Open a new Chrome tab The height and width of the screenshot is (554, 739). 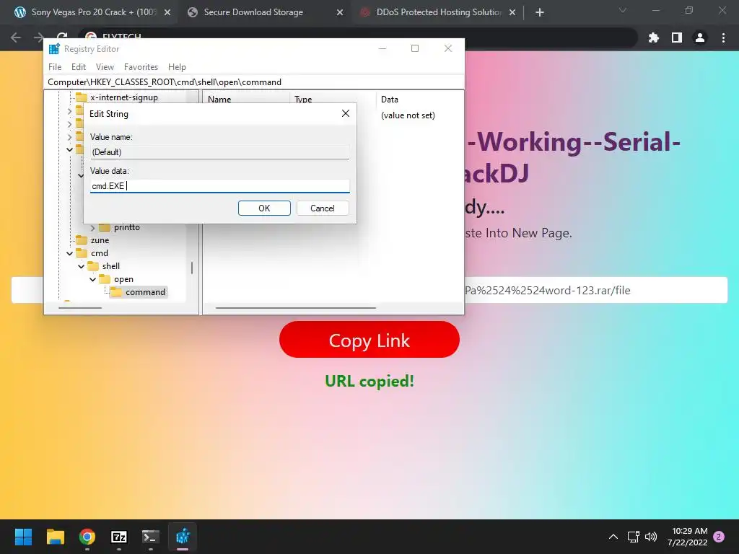click(x=540, y=13)
